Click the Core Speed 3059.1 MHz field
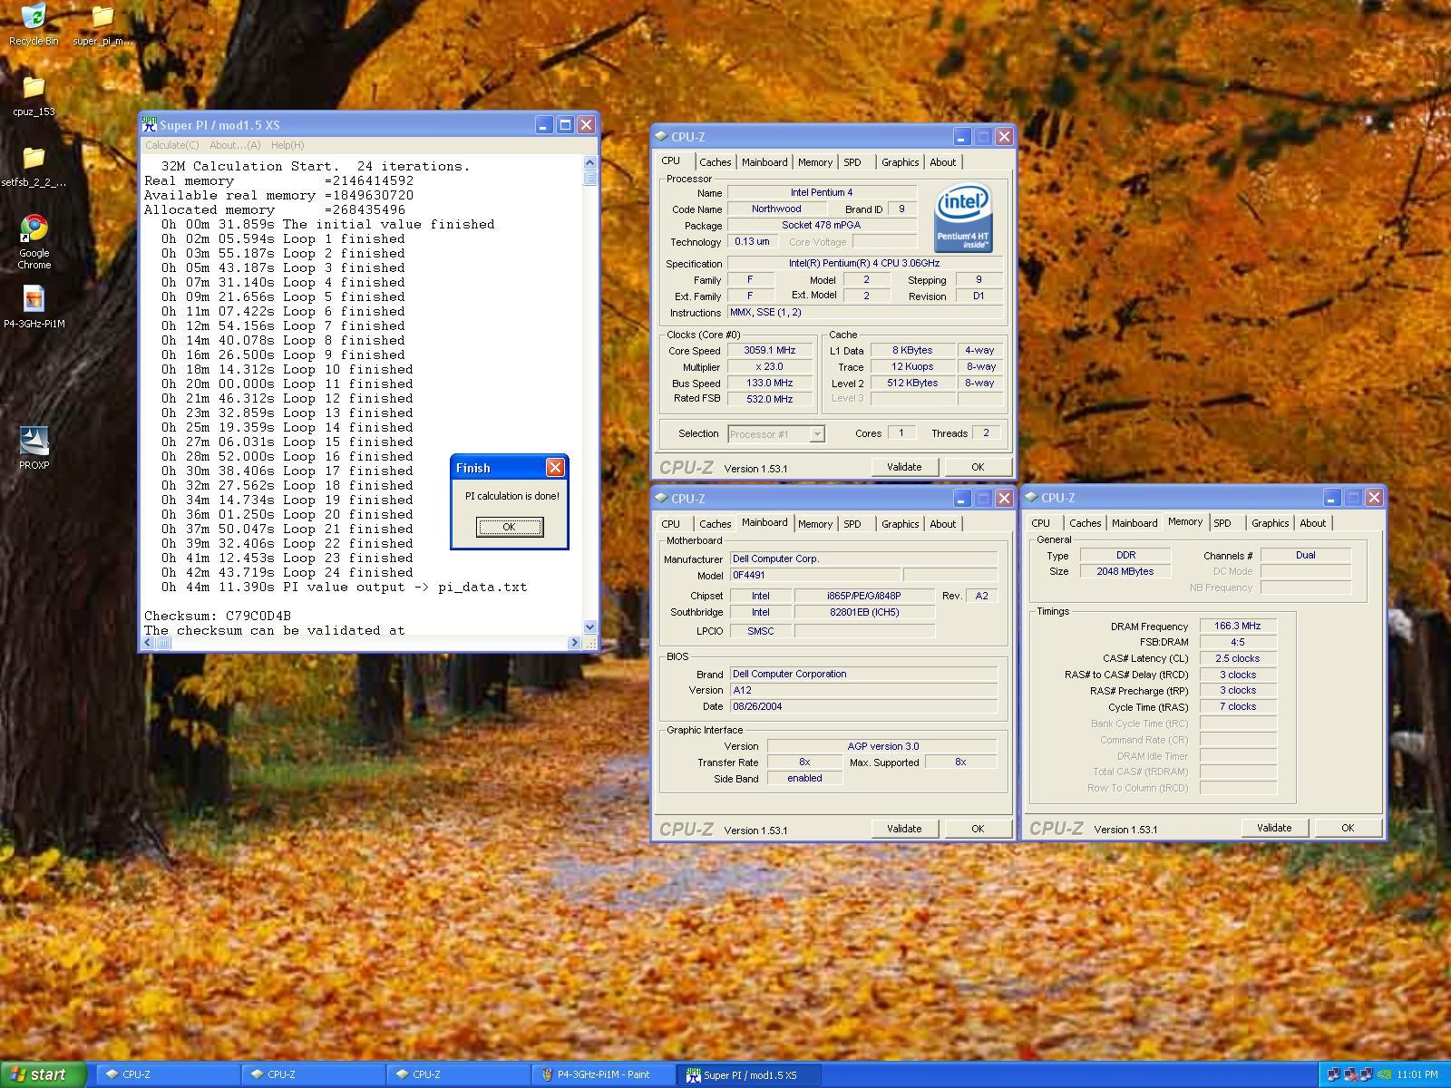 coord(769,351)
